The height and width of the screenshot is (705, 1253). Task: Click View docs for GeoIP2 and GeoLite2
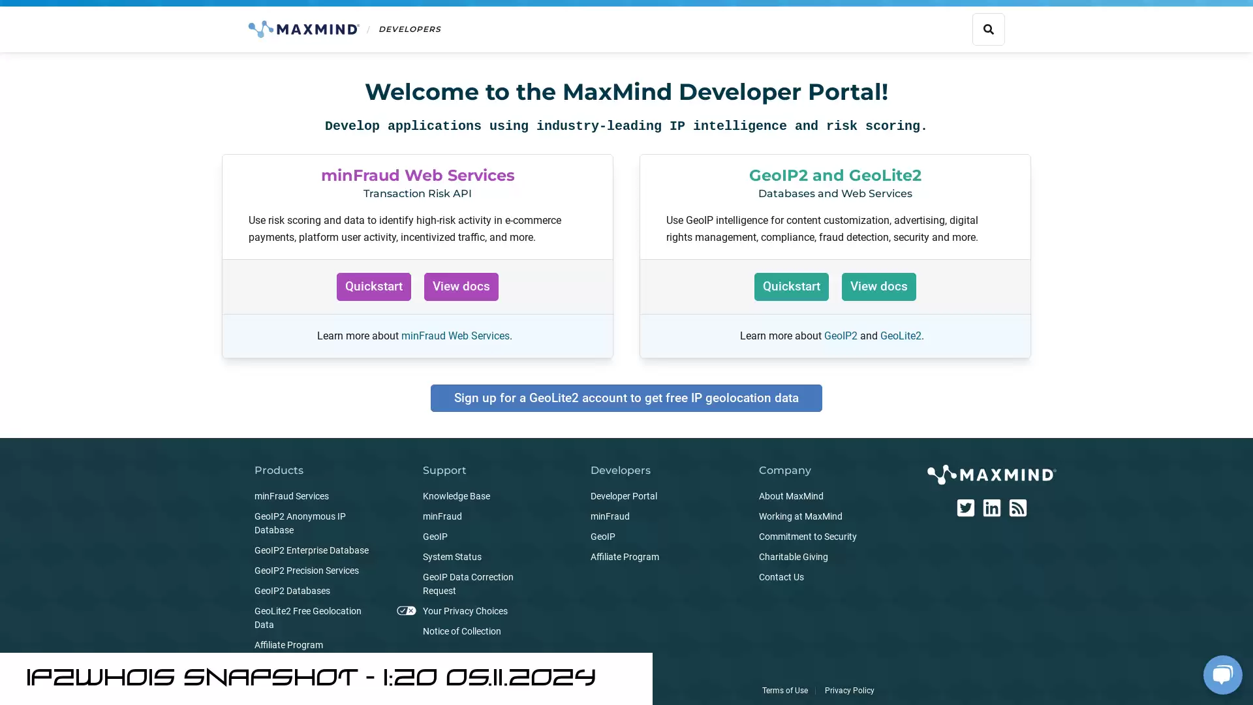[878, 287]
